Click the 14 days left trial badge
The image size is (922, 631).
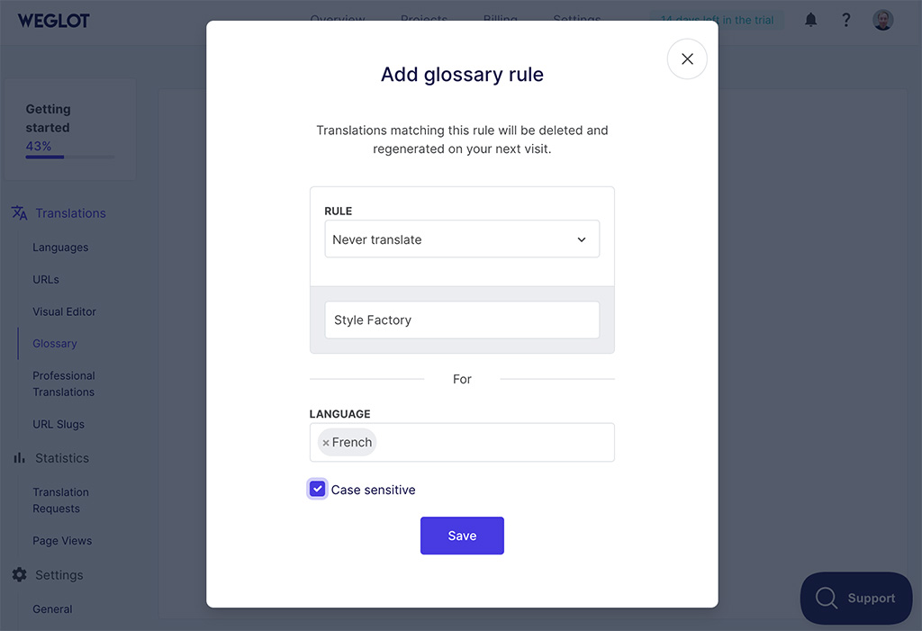point(716,19)
